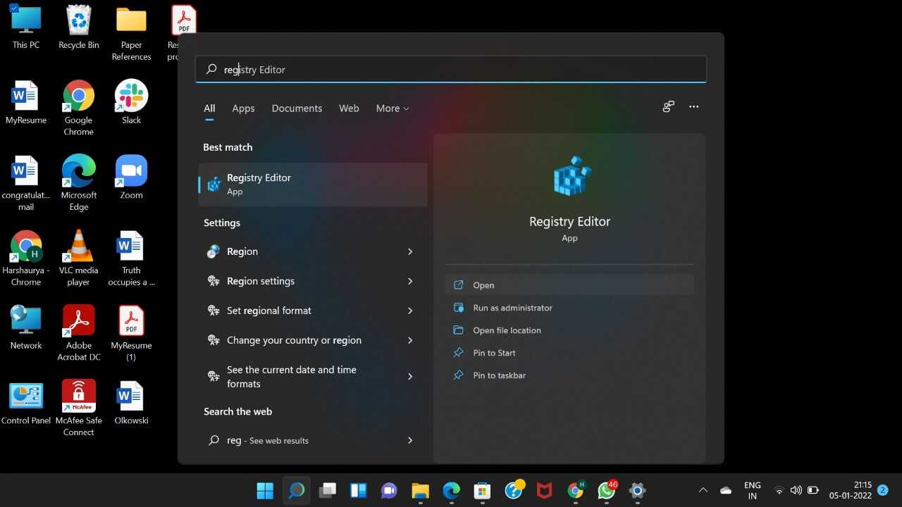Switch to the Documents search tab
Image resolution: width=902 pixels, height=507 pixels.
[297, 108]
